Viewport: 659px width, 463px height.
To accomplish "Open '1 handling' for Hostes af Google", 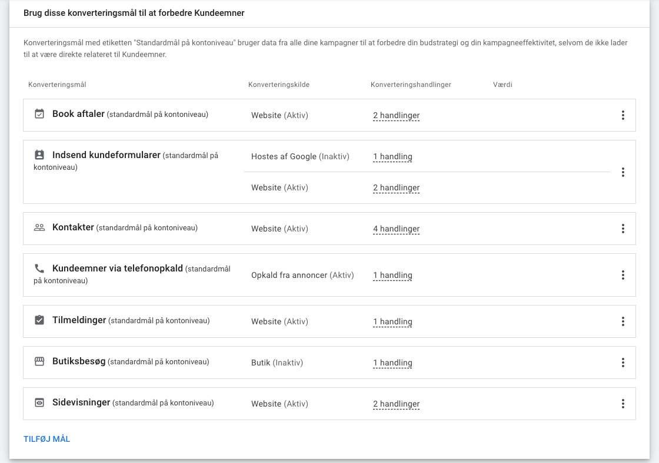I will pos(392,156).
